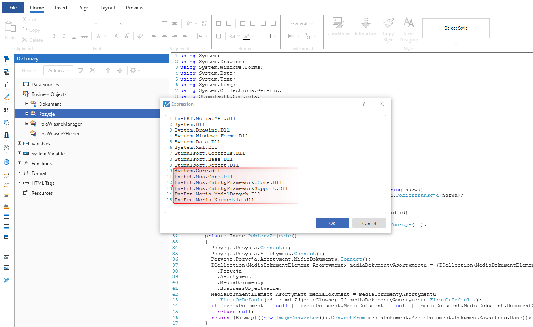Open the Actions dropdown in Dictionary
This screenshot has height=327, width=533.
pos(58,71)
